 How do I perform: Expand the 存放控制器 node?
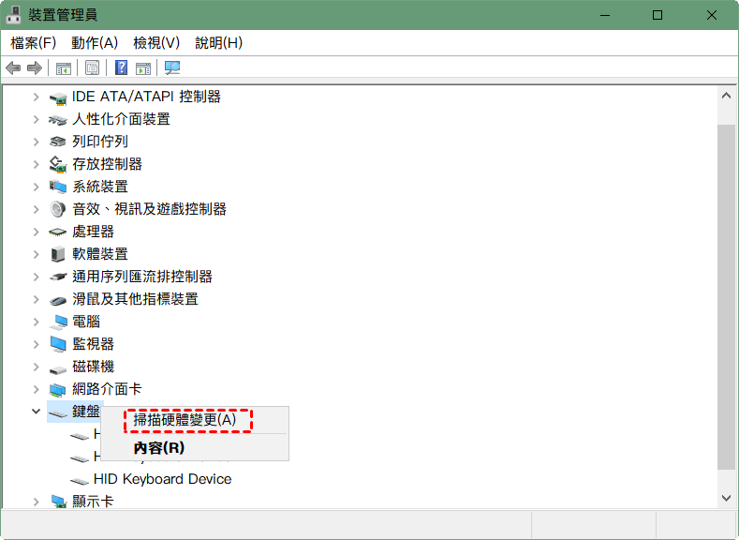[x=36, y=164]
